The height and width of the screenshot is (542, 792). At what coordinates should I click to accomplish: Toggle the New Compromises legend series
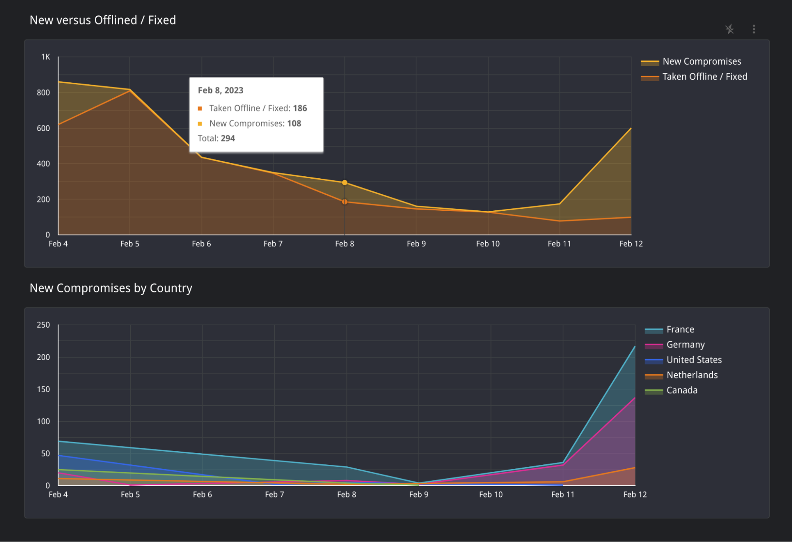(x=701, y=61)
